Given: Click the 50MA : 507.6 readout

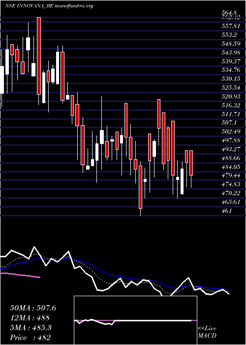Looking at the screenshot, I should (x=33, y=308).
